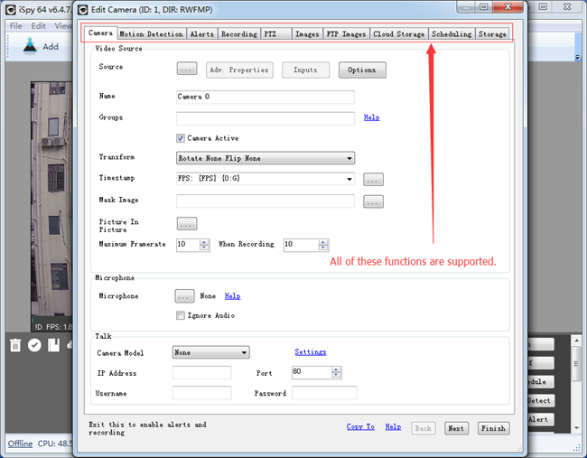Screen dimensions: 587x458
Task: Click the Picture In Picture ellipsis button
Action: 187,223
